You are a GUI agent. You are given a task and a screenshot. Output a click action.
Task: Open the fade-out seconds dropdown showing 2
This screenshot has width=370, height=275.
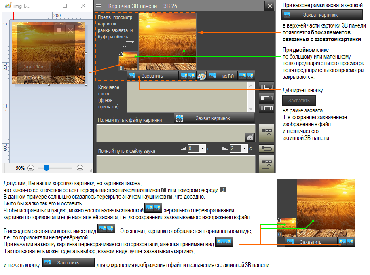[x=245, y=148]
